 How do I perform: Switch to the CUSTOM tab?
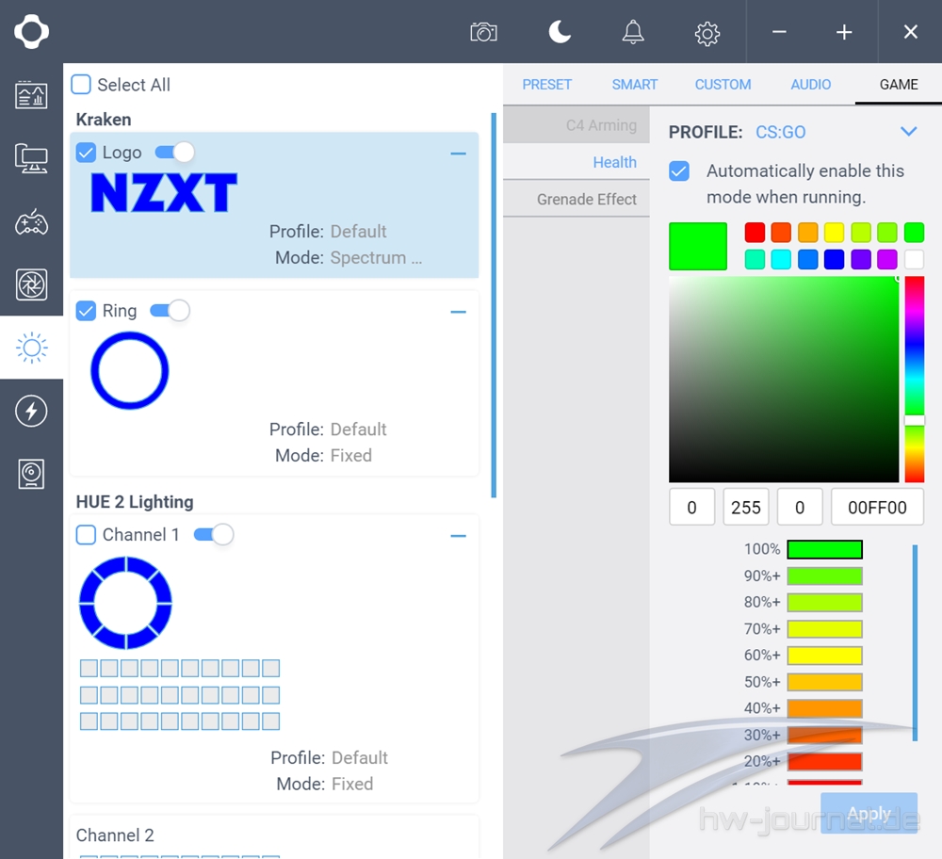pyautogui.click(x=723, y=85)
